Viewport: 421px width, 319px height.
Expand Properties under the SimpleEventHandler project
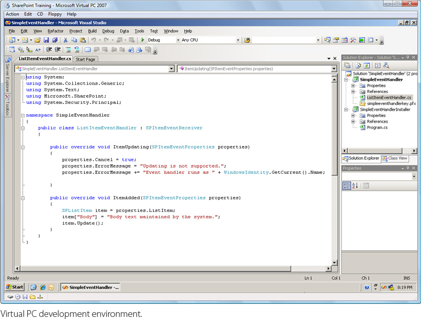[x=353, y=86]
